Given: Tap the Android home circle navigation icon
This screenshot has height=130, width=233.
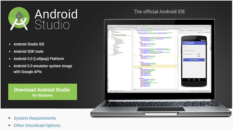Looking at the screenshot, I should pos(194,80).
